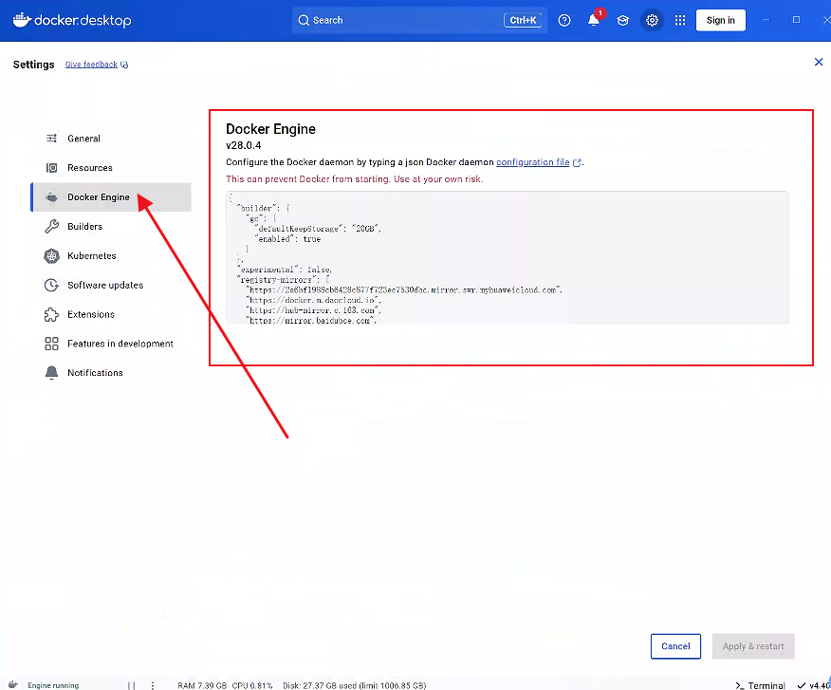This screenshot has height=690, width=831.
Task: Select the Builders settings tab
Action: (x=111, y=227)
